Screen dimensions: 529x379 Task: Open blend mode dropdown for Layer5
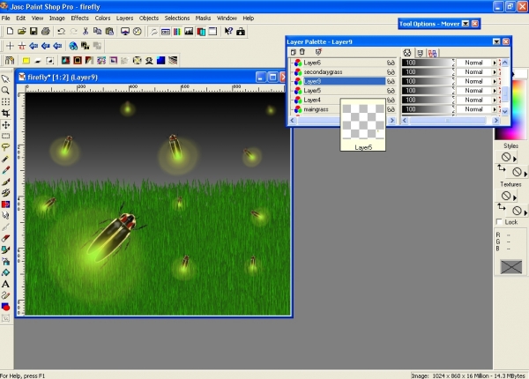click(x=495, y=91)
